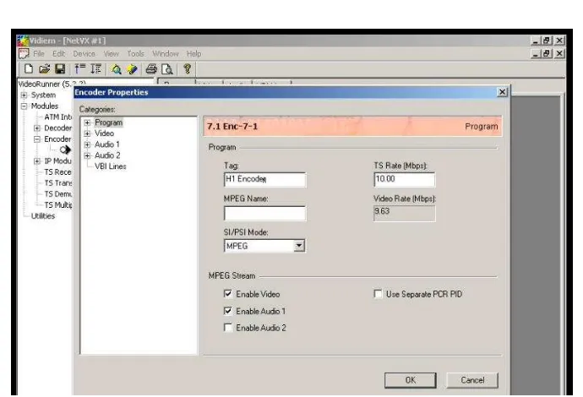Check Use Separate PCR PID

[378, 294]
